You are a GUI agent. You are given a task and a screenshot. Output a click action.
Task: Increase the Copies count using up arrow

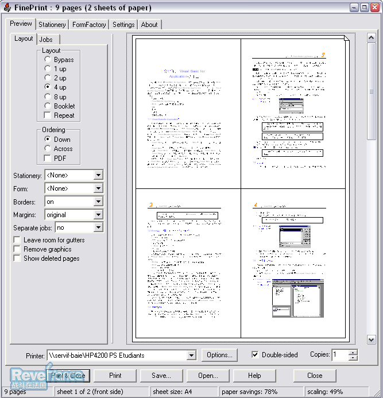point(353,352)
